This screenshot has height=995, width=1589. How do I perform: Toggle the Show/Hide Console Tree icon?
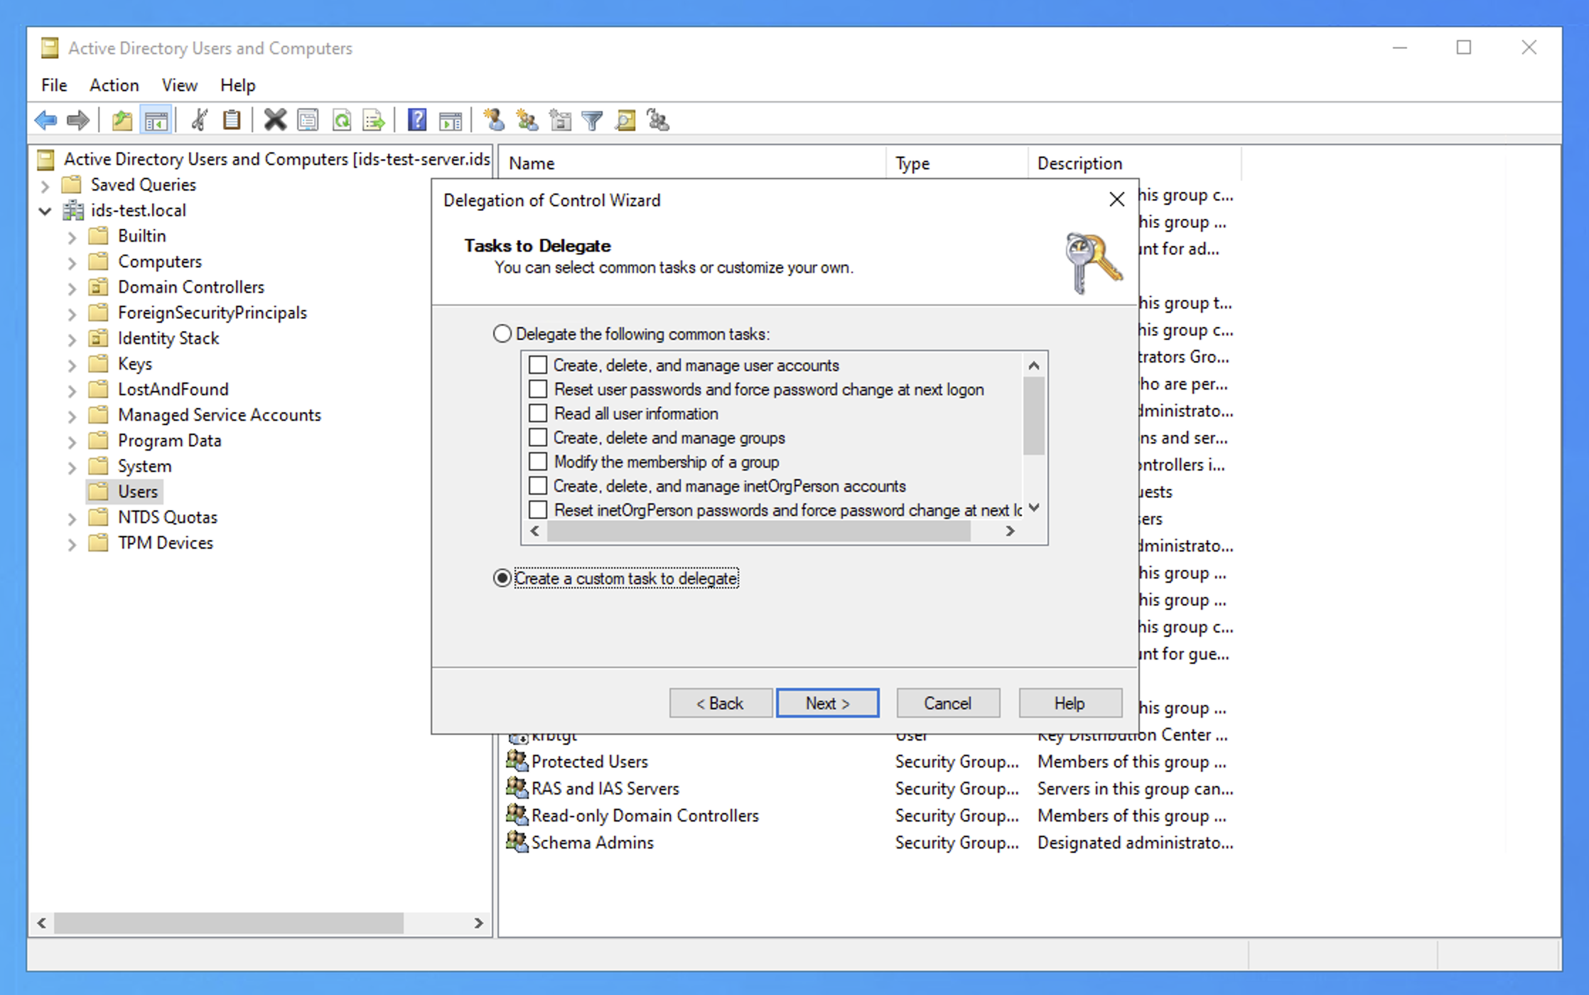click(x=156, y=120)
